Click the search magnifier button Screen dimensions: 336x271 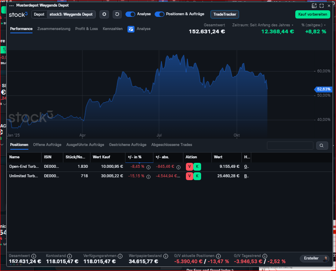click(322, 145)
